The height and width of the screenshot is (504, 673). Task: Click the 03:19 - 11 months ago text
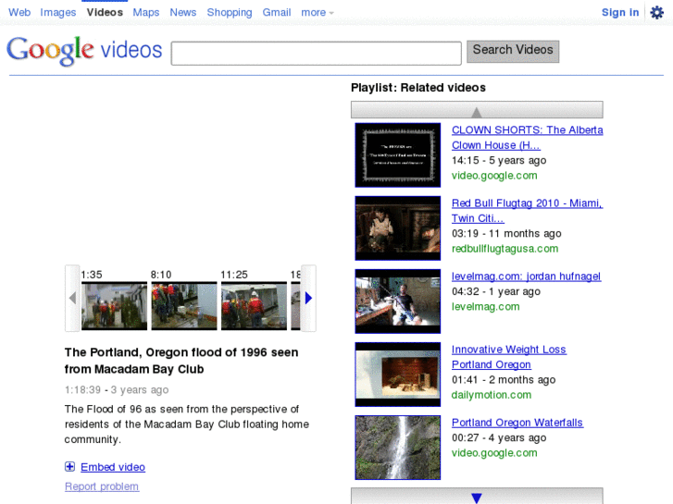tap(506, 234)
